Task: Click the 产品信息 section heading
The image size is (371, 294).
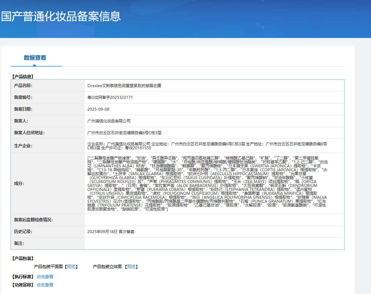Action: (23, 76)
